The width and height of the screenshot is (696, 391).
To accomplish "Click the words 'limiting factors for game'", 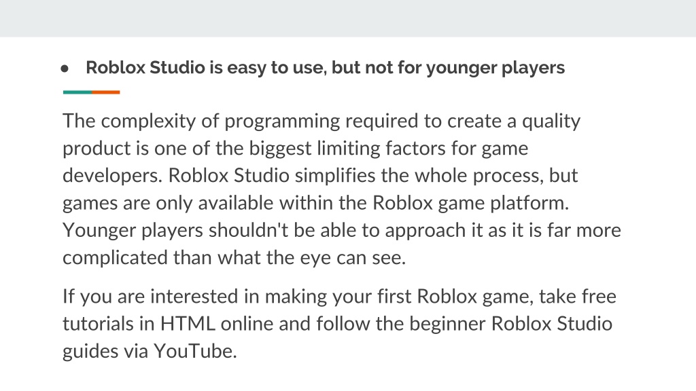I will coord(422,149).
